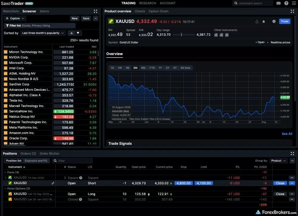Collapse the Forex (4) group

point(5,172)
